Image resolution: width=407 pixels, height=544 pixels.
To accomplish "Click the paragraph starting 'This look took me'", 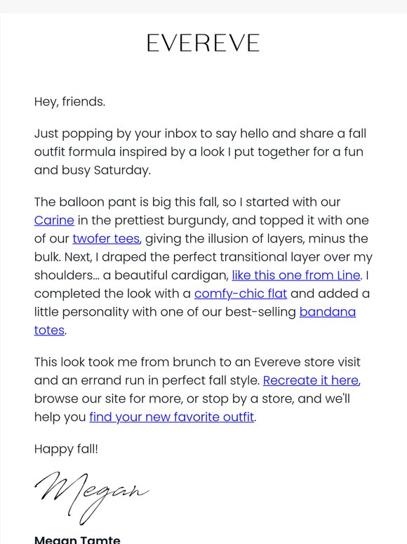I will tap(198, 389).
